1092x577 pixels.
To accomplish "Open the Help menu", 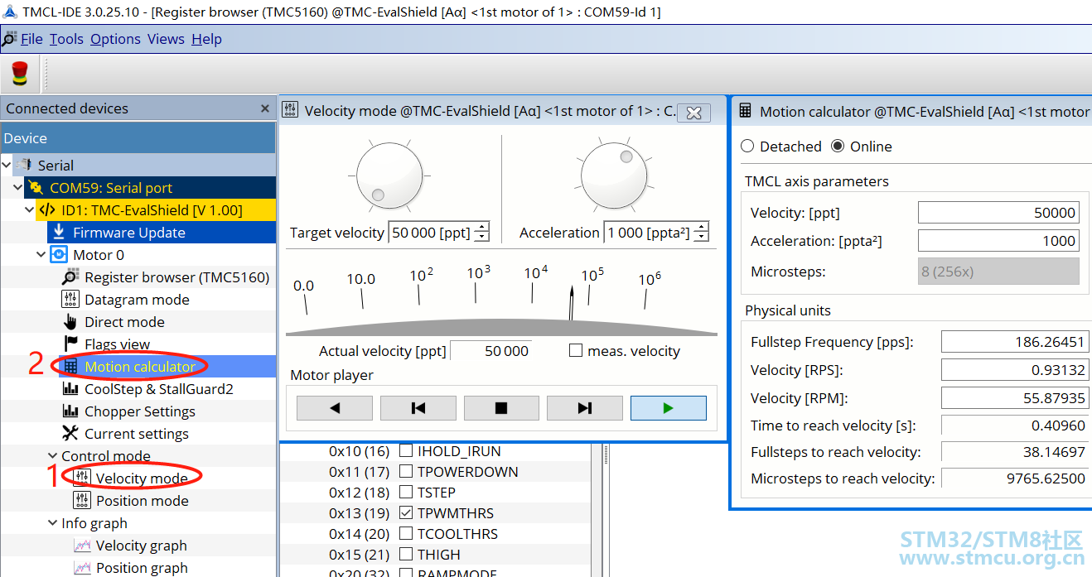I will [x=206, y=39].
